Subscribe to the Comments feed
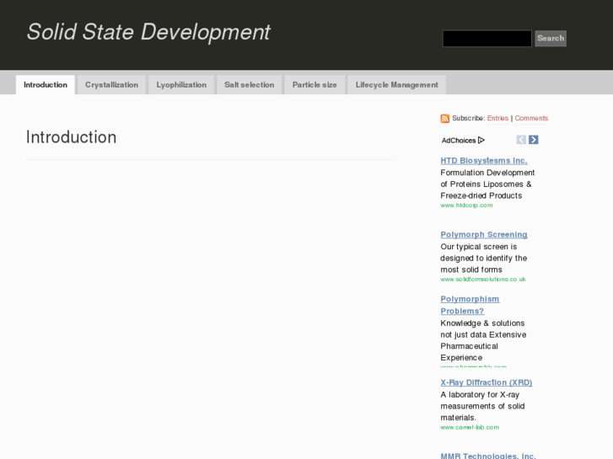613x459 pixels. (531, 119)
